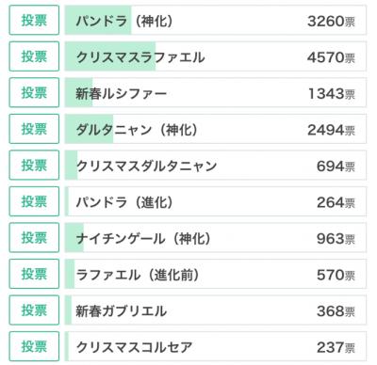Click the 368票 vote count

pyautogui.click(x=336, y=311)
